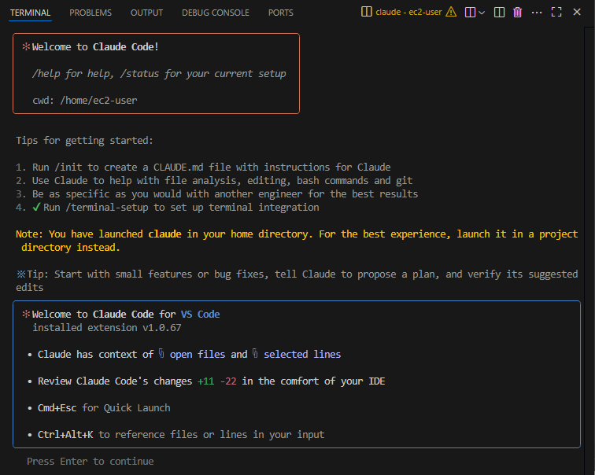
Task: Select the PORTS tab
Action: coord(280,13)
